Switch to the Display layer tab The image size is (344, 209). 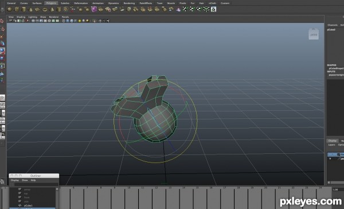332,141
